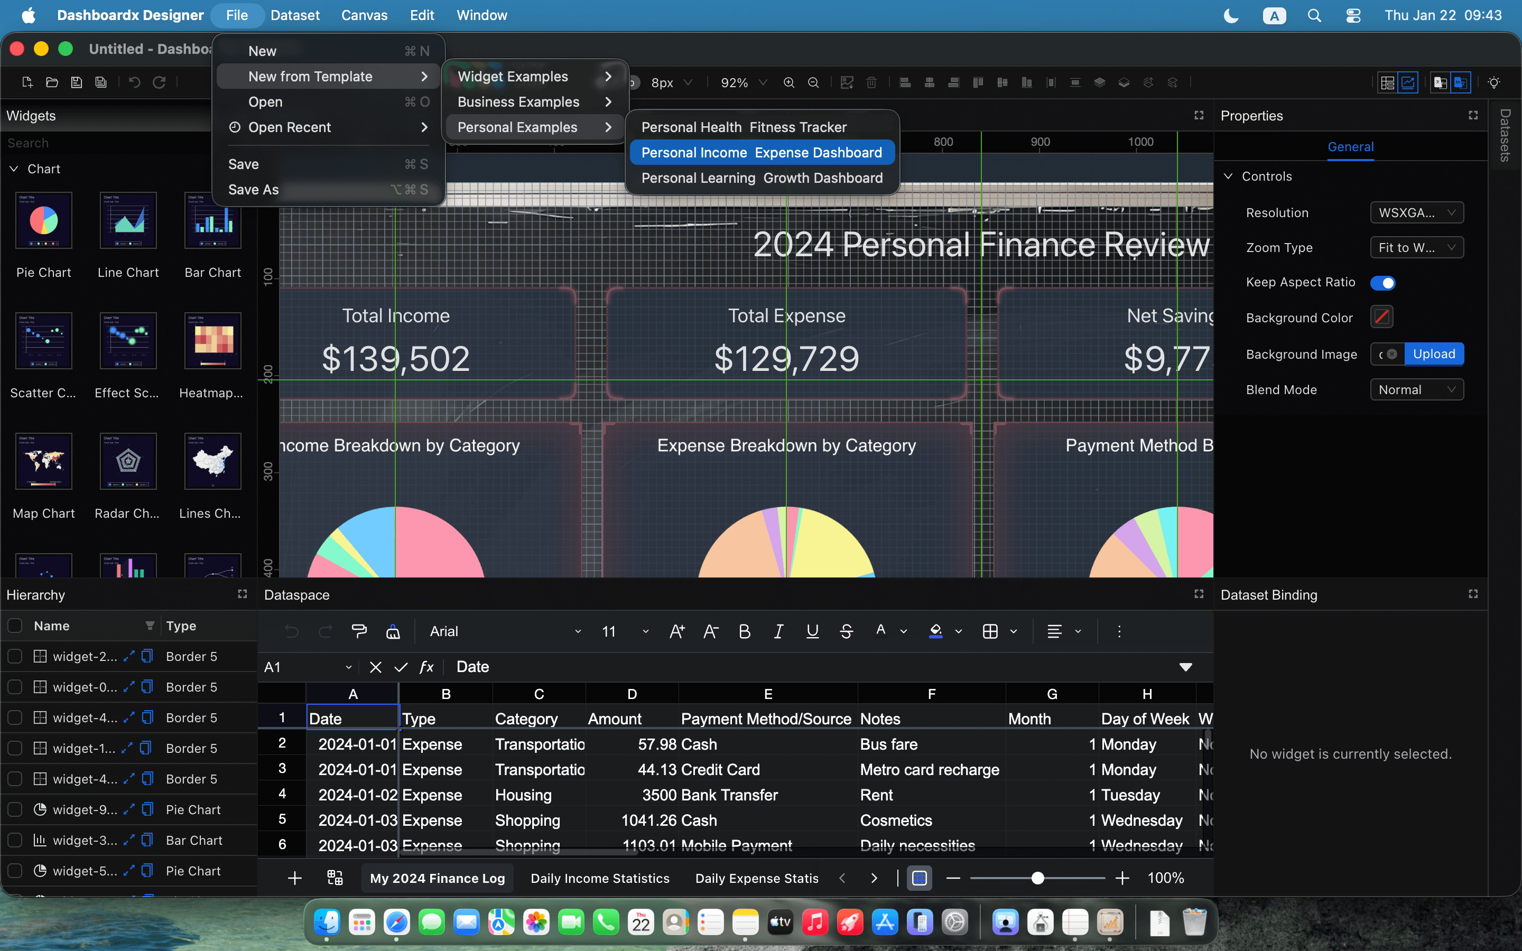Click the Undo arrow in top toolbar
This screenshot has width=1522, height=951.
[135, 82]
